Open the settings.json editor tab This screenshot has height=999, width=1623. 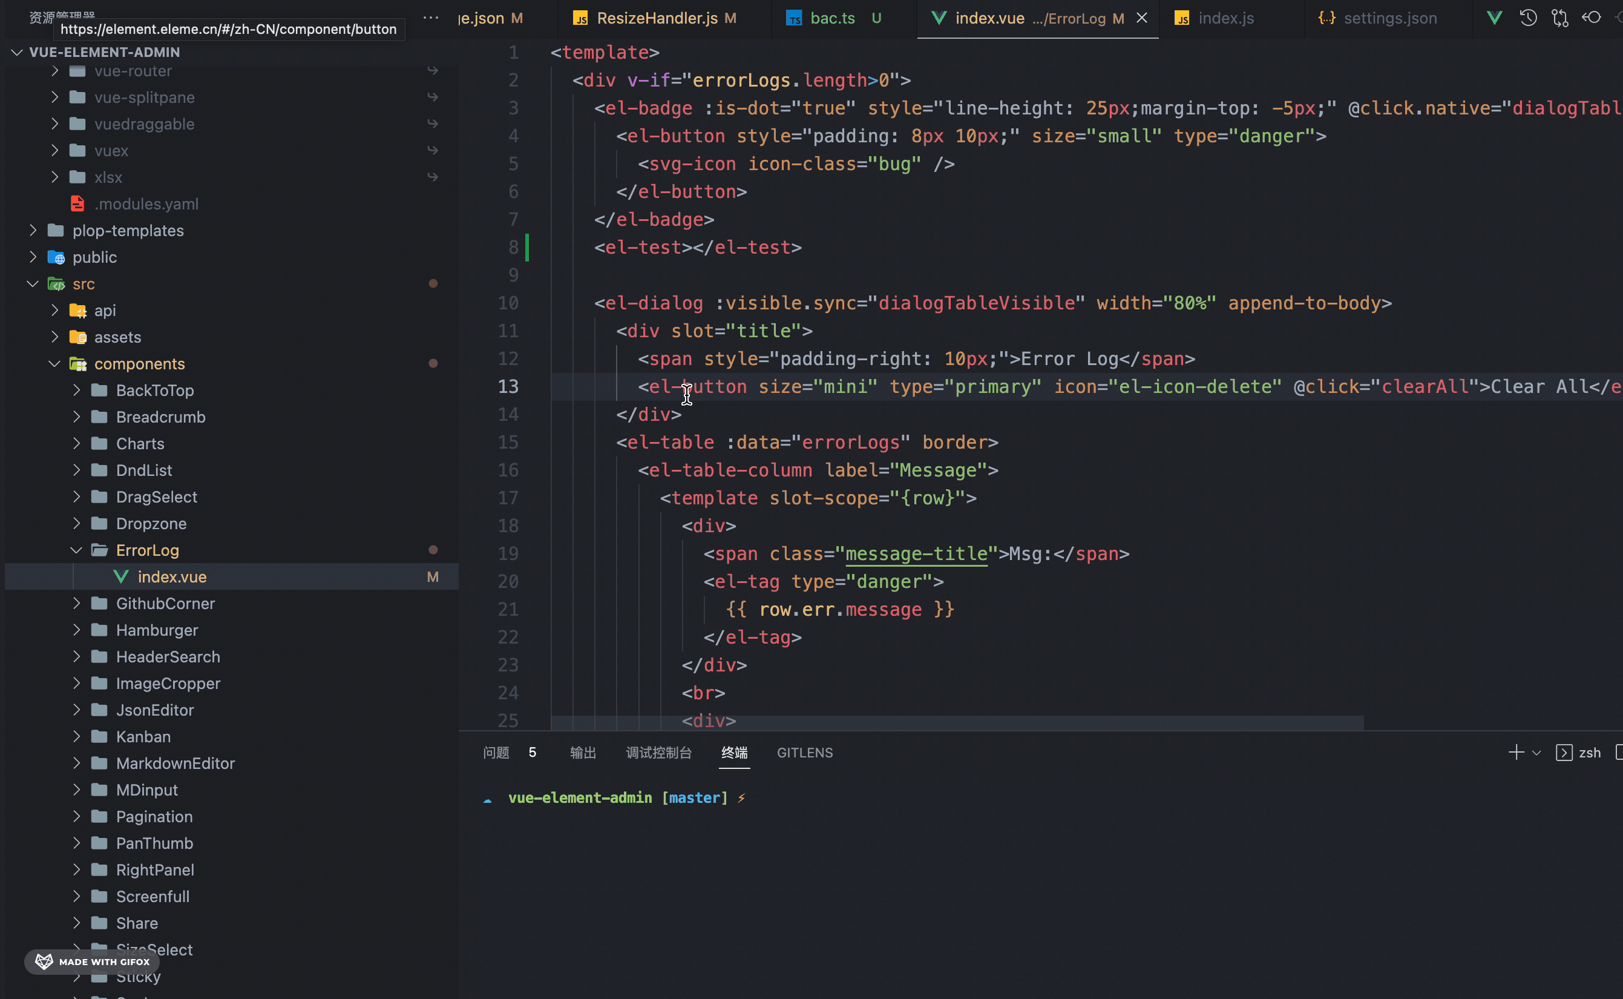point(1390,18)
